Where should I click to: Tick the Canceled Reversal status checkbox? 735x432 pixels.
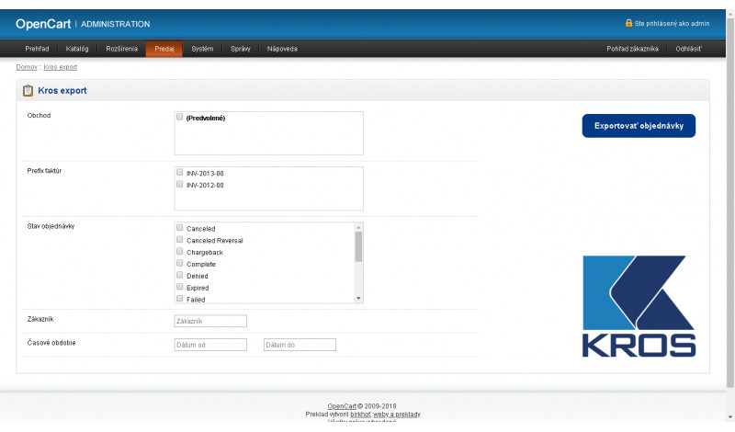click(179, 239)
